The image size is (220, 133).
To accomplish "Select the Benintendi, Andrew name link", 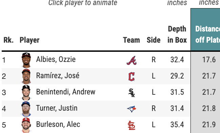I will (x=66, y=92).
